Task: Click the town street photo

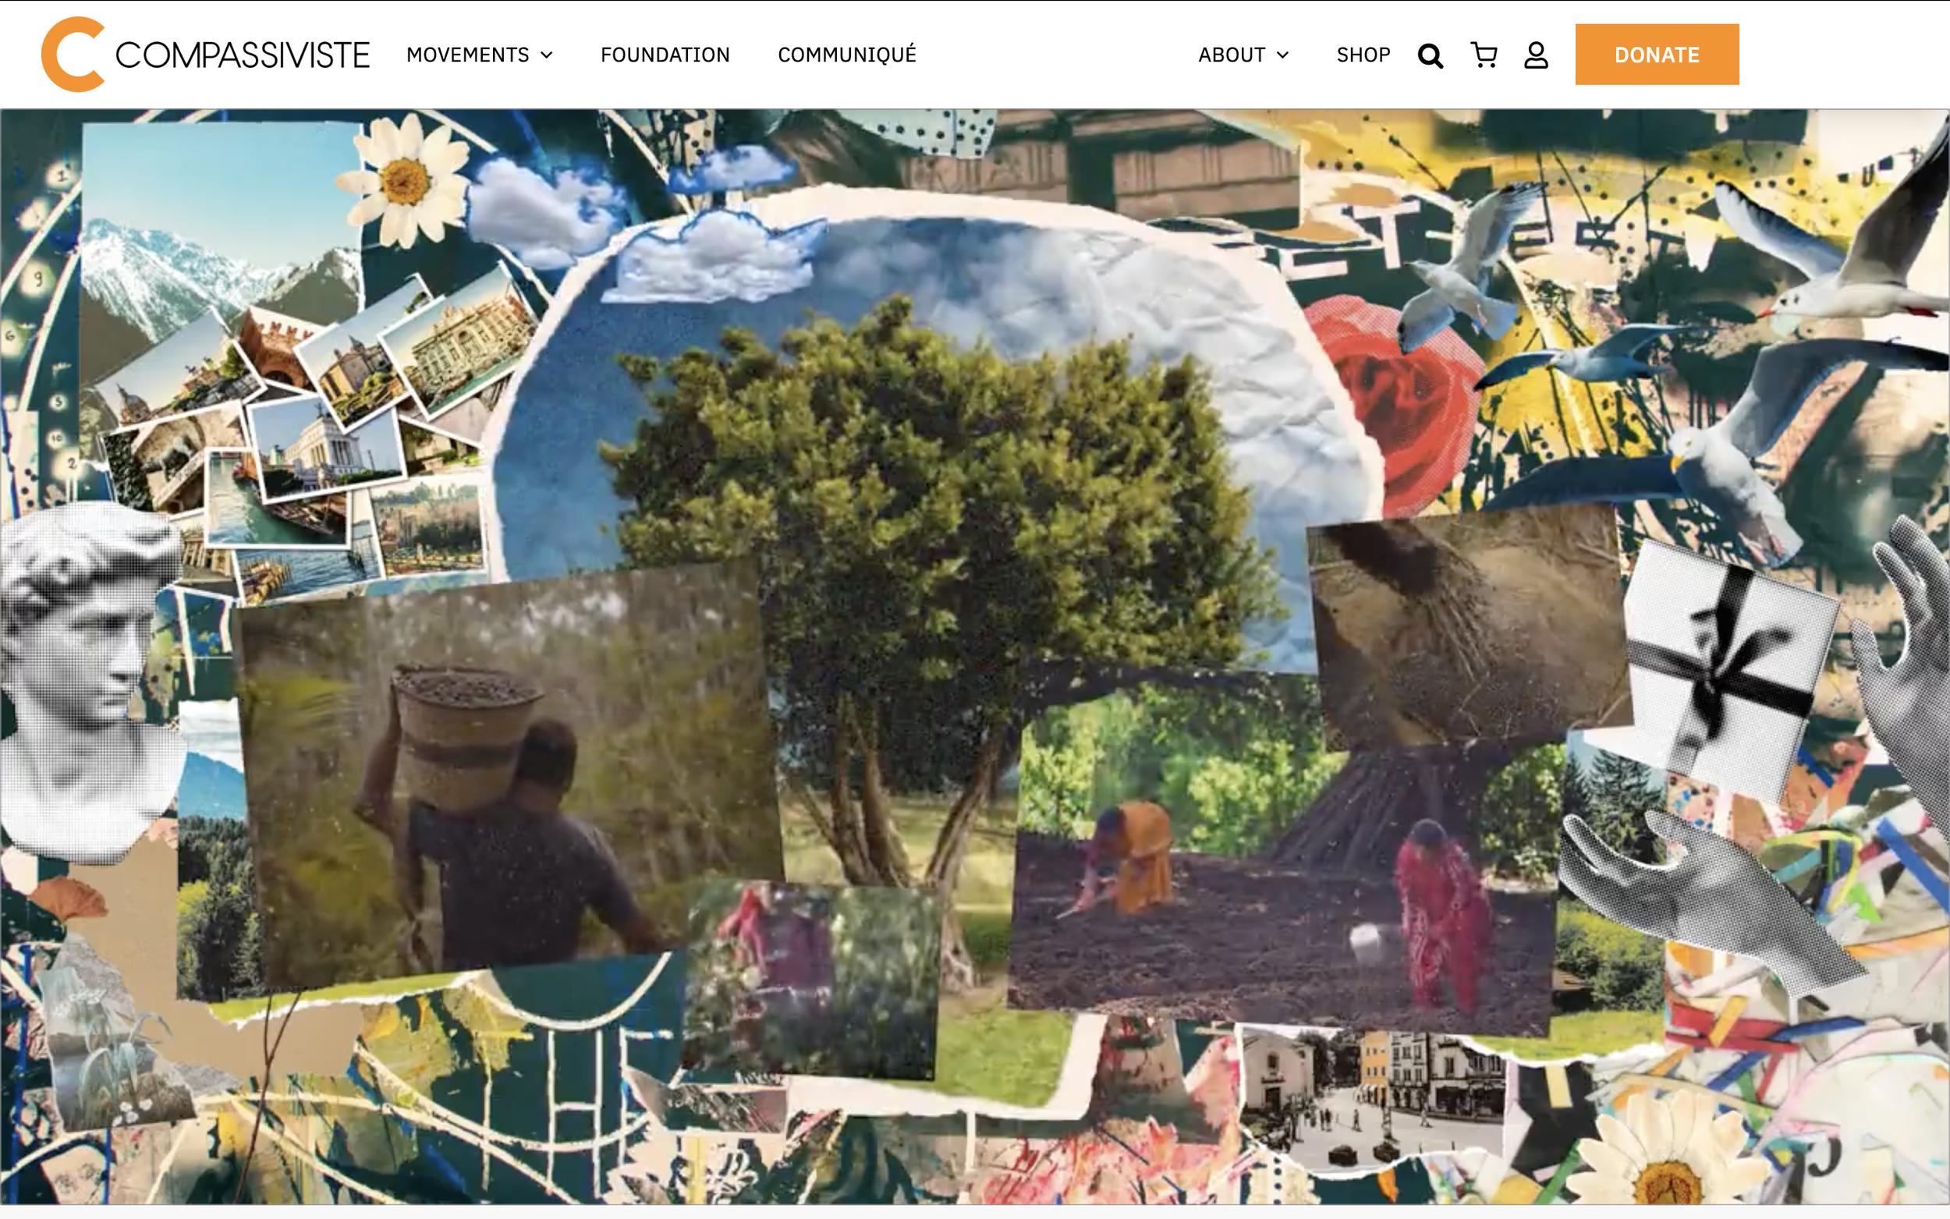Action: pos(1370,1097)
